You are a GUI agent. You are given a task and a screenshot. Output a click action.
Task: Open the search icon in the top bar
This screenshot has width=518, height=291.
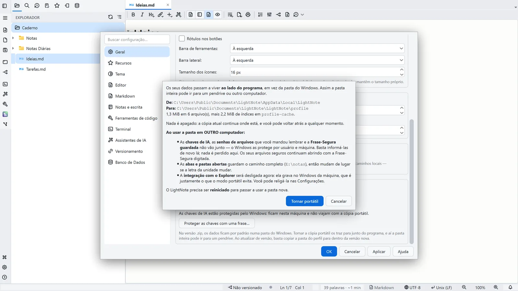point(27,5)
